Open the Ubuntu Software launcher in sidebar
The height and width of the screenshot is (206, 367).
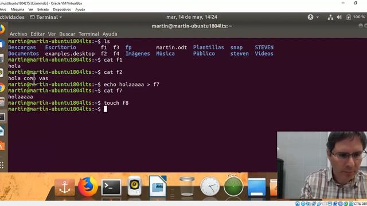[2, 145]
